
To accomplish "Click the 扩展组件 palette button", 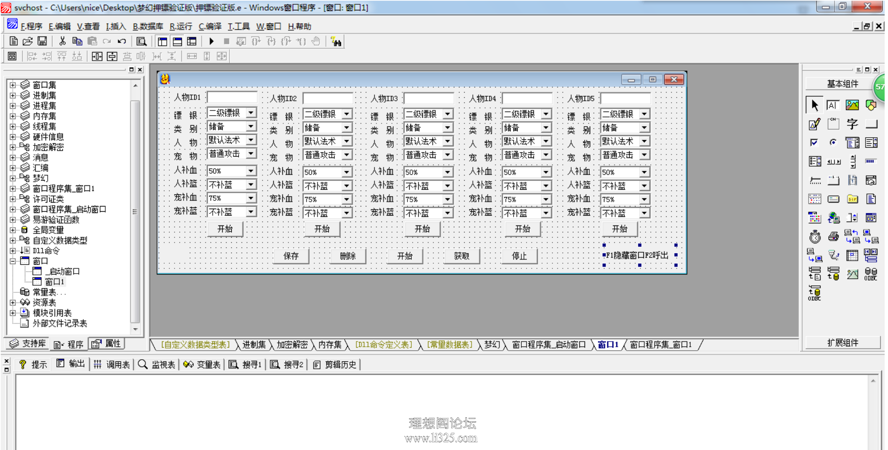I will pyautogui.click(x=842, y=343).
